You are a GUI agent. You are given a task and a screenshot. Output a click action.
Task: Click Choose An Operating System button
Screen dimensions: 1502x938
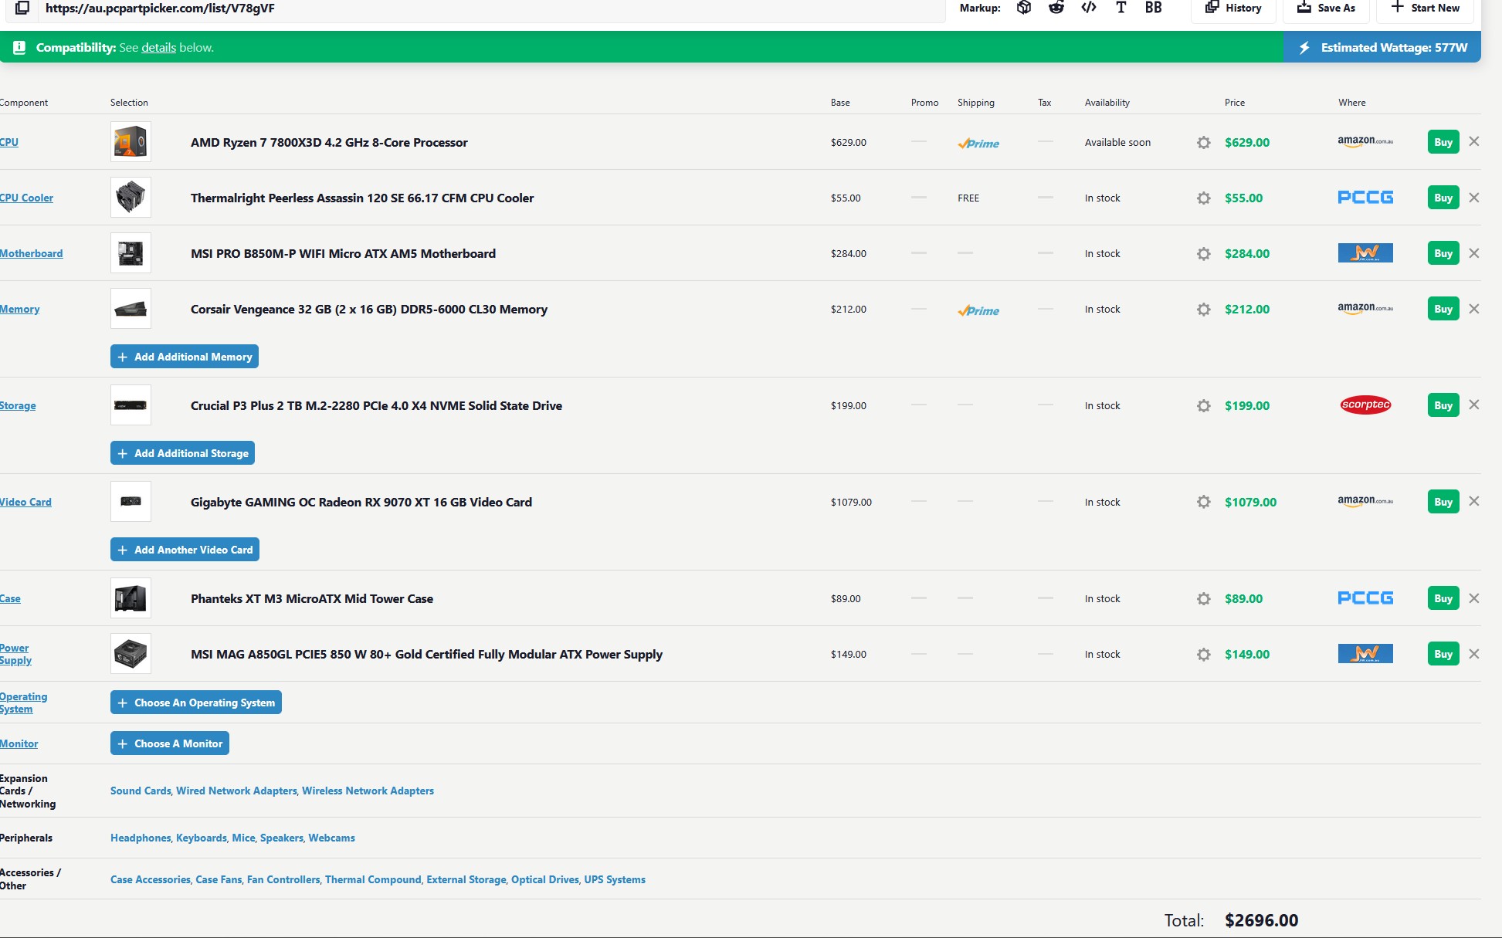(195, 703)
